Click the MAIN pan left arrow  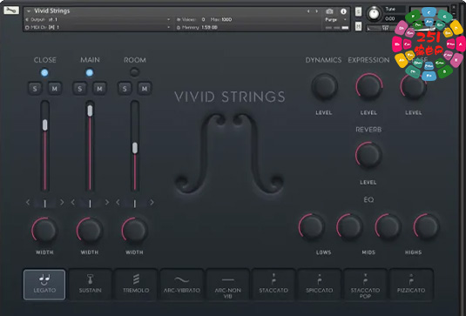point(73,203)
